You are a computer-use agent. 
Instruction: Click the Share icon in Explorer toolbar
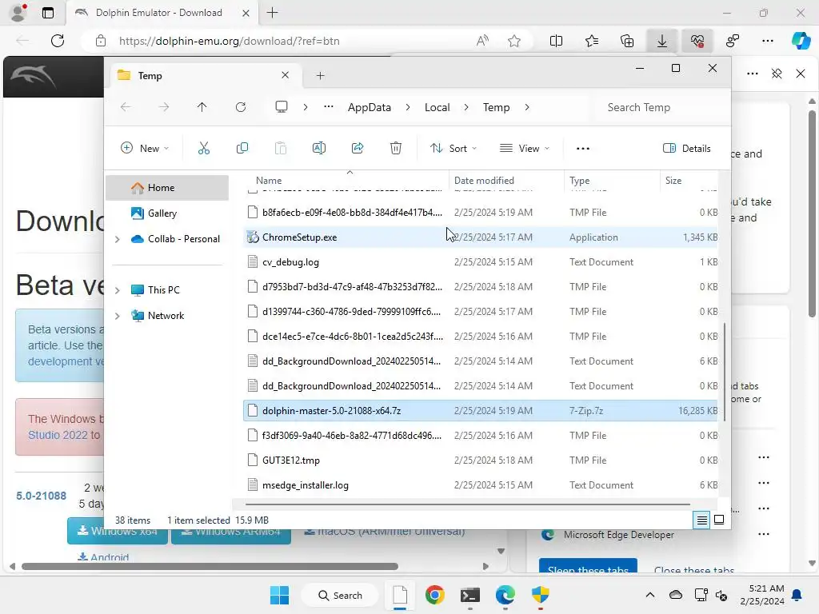358,148
